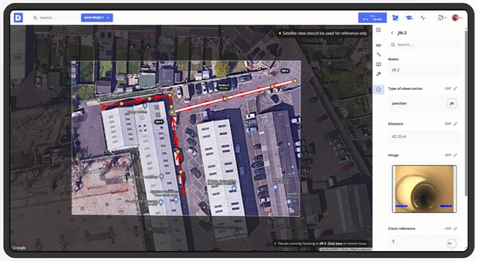Click the JN-2 panel title text
Image resolution: width=477 pixels, height=261 pixels.
(x=402, y=33)
